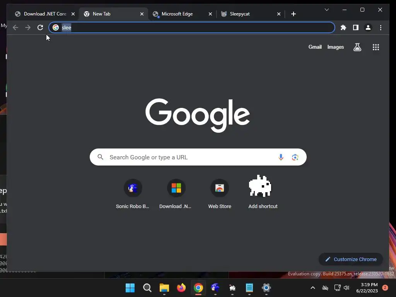Close the New Tab tab

point(142,14)
